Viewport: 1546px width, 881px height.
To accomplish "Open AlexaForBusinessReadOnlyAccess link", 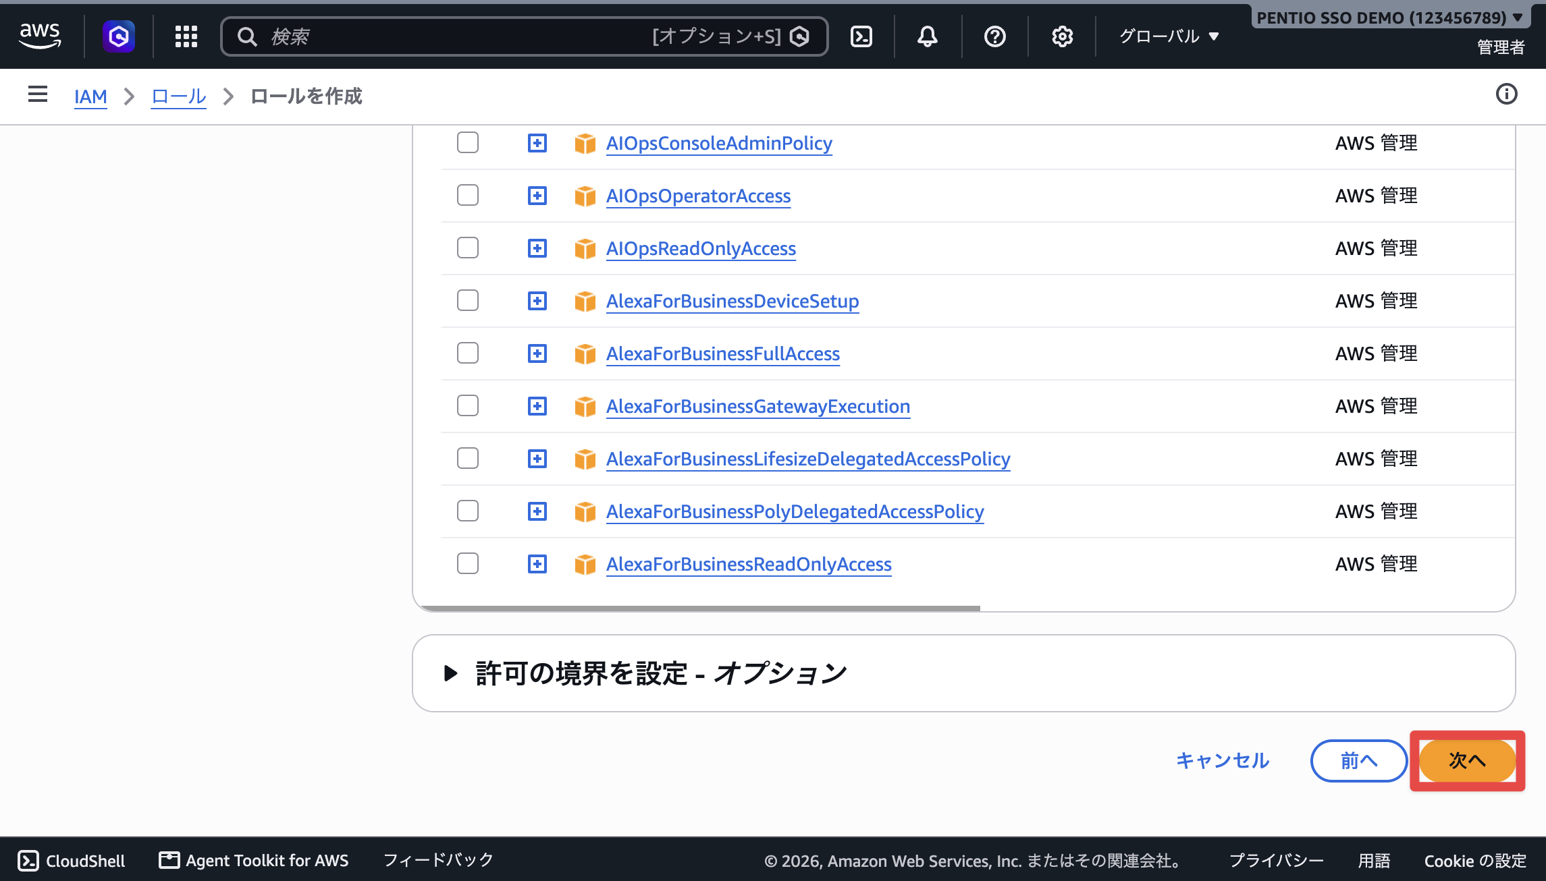I will pyautogui.click(x=749, y=564).
